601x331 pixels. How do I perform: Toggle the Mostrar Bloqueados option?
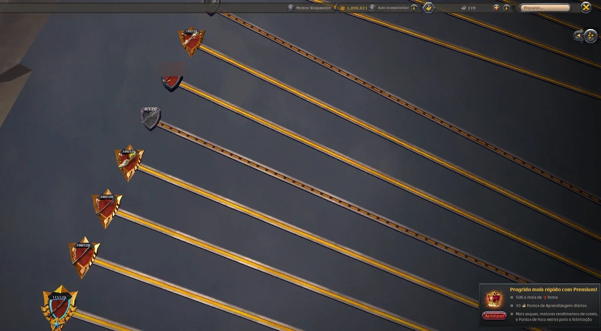pos(291,8)
